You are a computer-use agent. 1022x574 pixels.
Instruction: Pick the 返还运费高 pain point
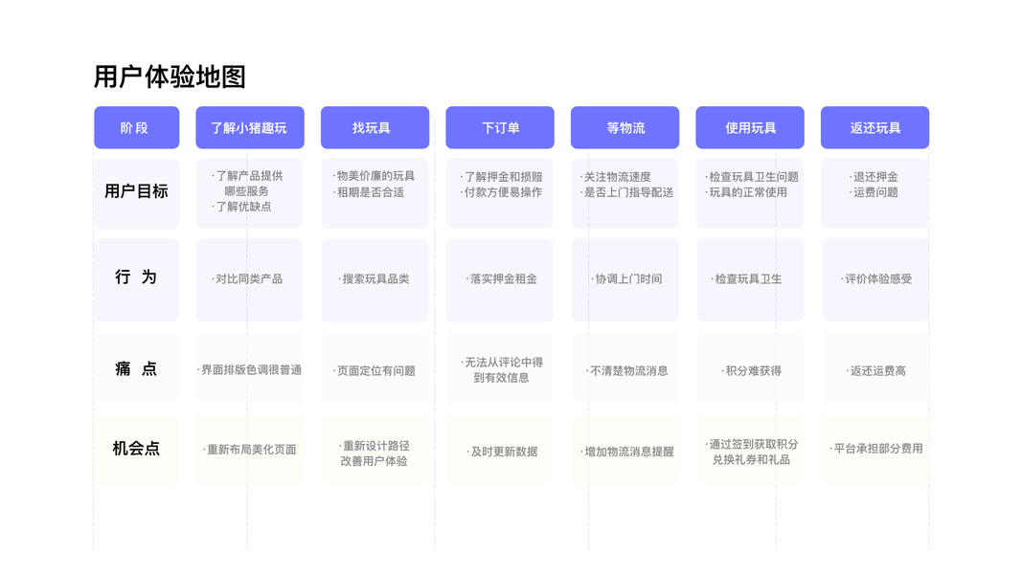click(x=874, y=368)
